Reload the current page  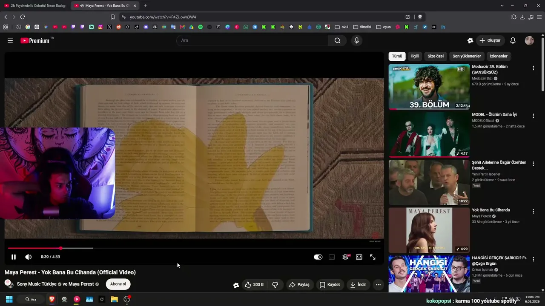(23, 17)
